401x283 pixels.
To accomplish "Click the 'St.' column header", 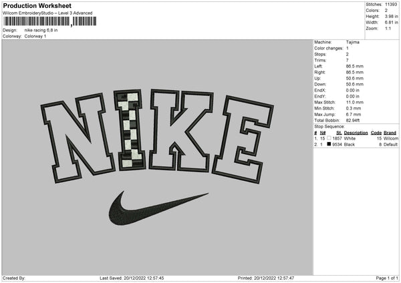I will (339, 133).
